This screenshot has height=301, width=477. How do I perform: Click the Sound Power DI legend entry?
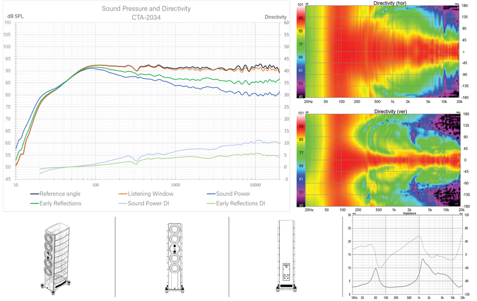pos(144,203)
